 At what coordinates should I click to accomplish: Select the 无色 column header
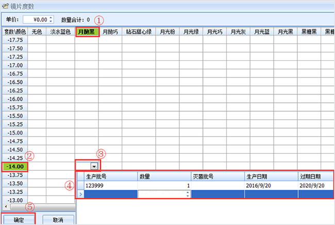37,32
